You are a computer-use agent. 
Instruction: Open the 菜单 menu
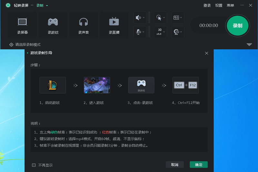(230, 5)
